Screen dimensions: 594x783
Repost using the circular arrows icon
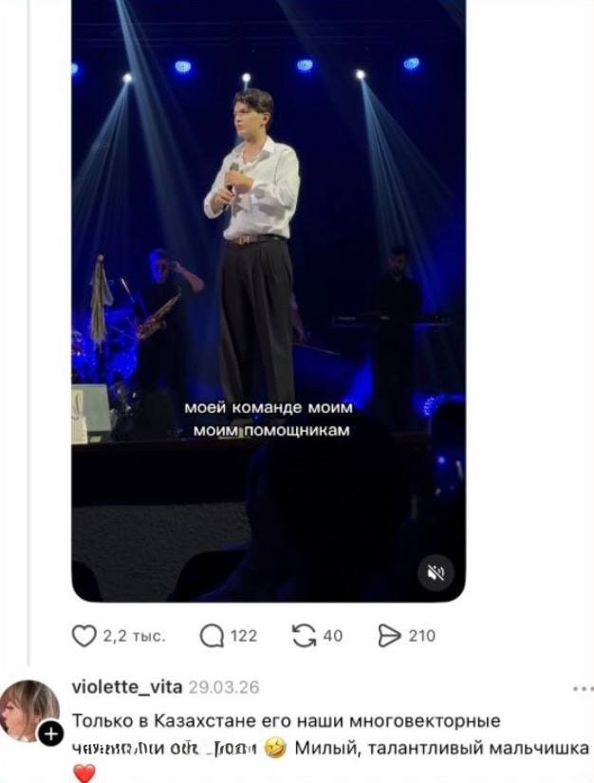pyautogui.click(x=304, y=636)
